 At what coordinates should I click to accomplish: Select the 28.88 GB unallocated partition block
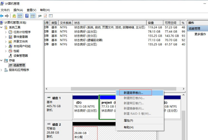click(x=85, y=133)
